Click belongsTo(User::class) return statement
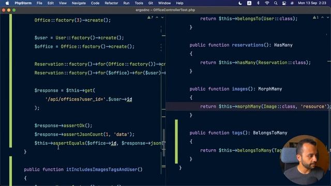Viewport: 331px width, 186px height. (249, 19)
